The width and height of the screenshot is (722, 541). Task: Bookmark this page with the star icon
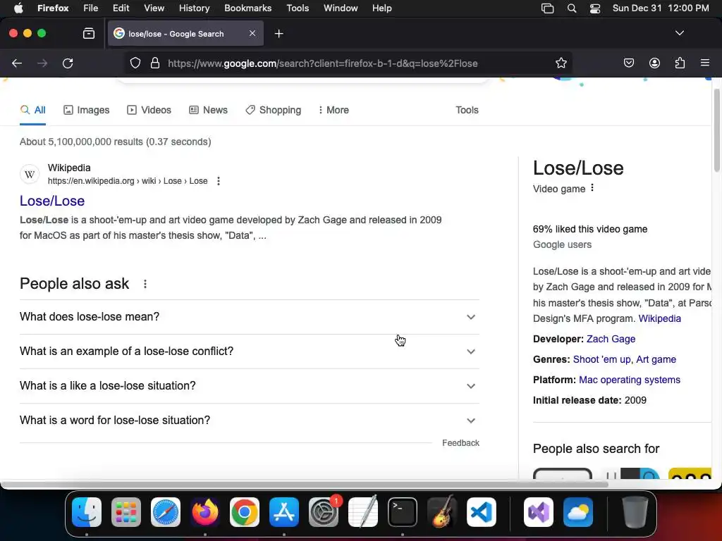pyautogui.click(x=561, y=63)
